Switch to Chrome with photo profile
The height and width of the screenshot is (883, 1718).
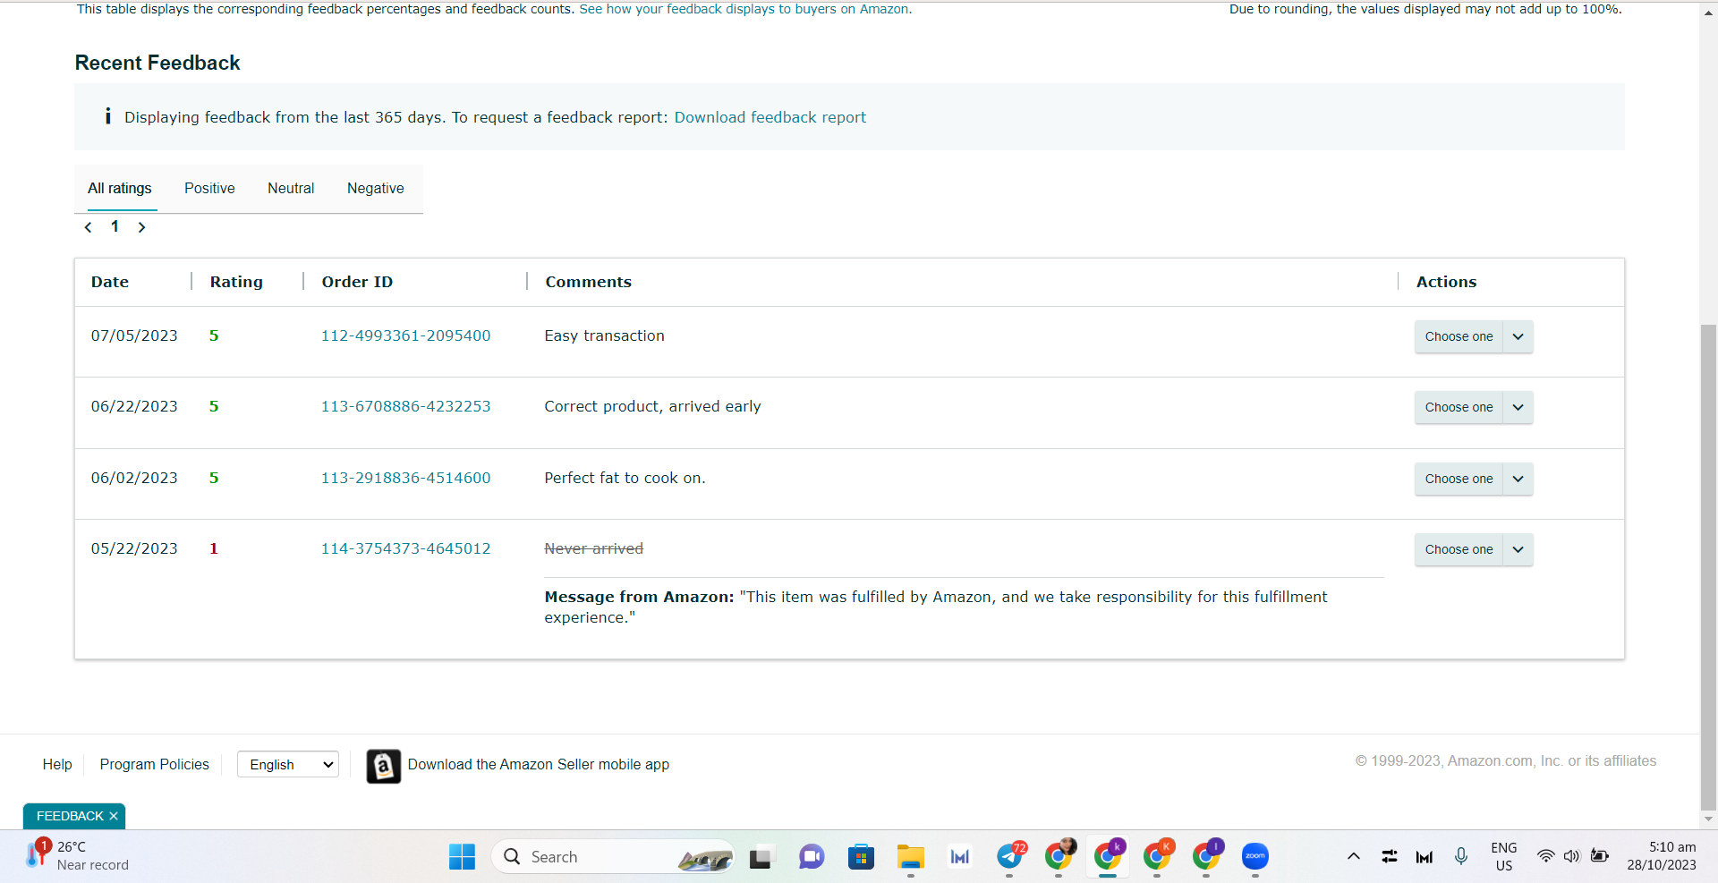click(1059, 856)
